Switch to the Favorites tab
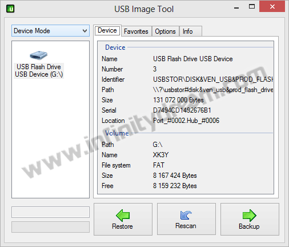Viewport: 289px width, 247px height. (136, 31)
